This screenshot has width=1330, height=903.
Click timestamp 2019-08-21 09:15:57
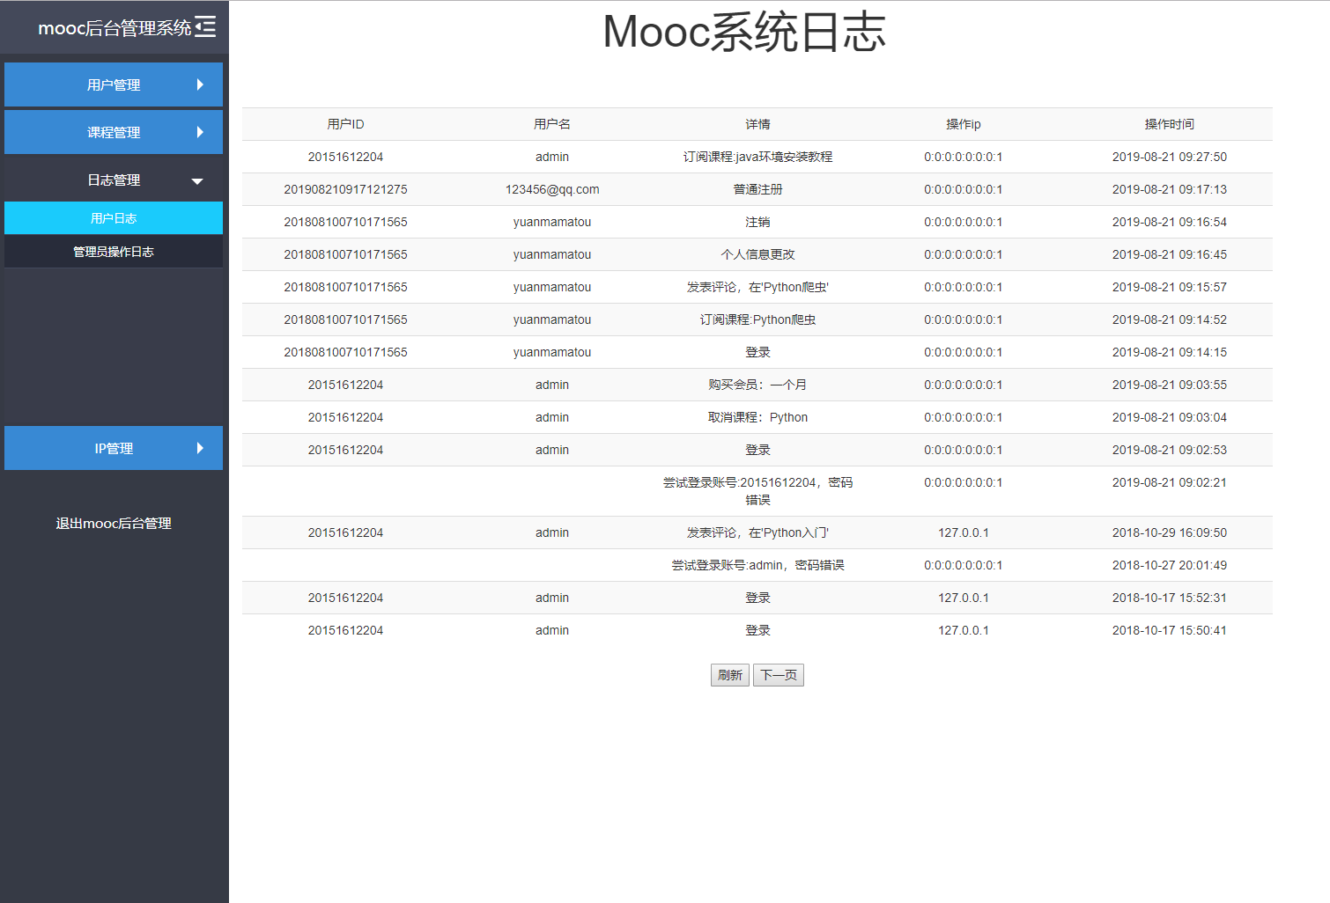tap(1170, 287)
